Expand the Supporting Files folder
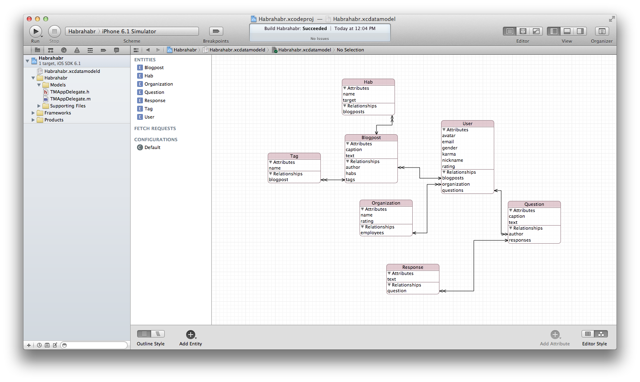The image size is (640, 382). pos(39,106)
